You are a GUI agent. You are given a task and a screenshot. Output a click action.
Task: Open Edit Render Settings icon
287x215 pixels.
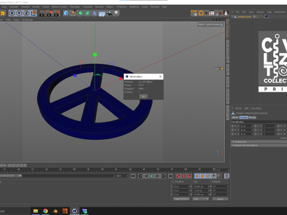coord(57,13)
